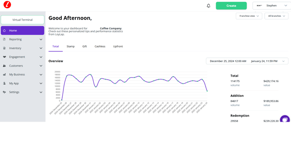Expand the Engagement menu chevron
The width and height of the screenshot is (291, 152).
tap(41, 57)
